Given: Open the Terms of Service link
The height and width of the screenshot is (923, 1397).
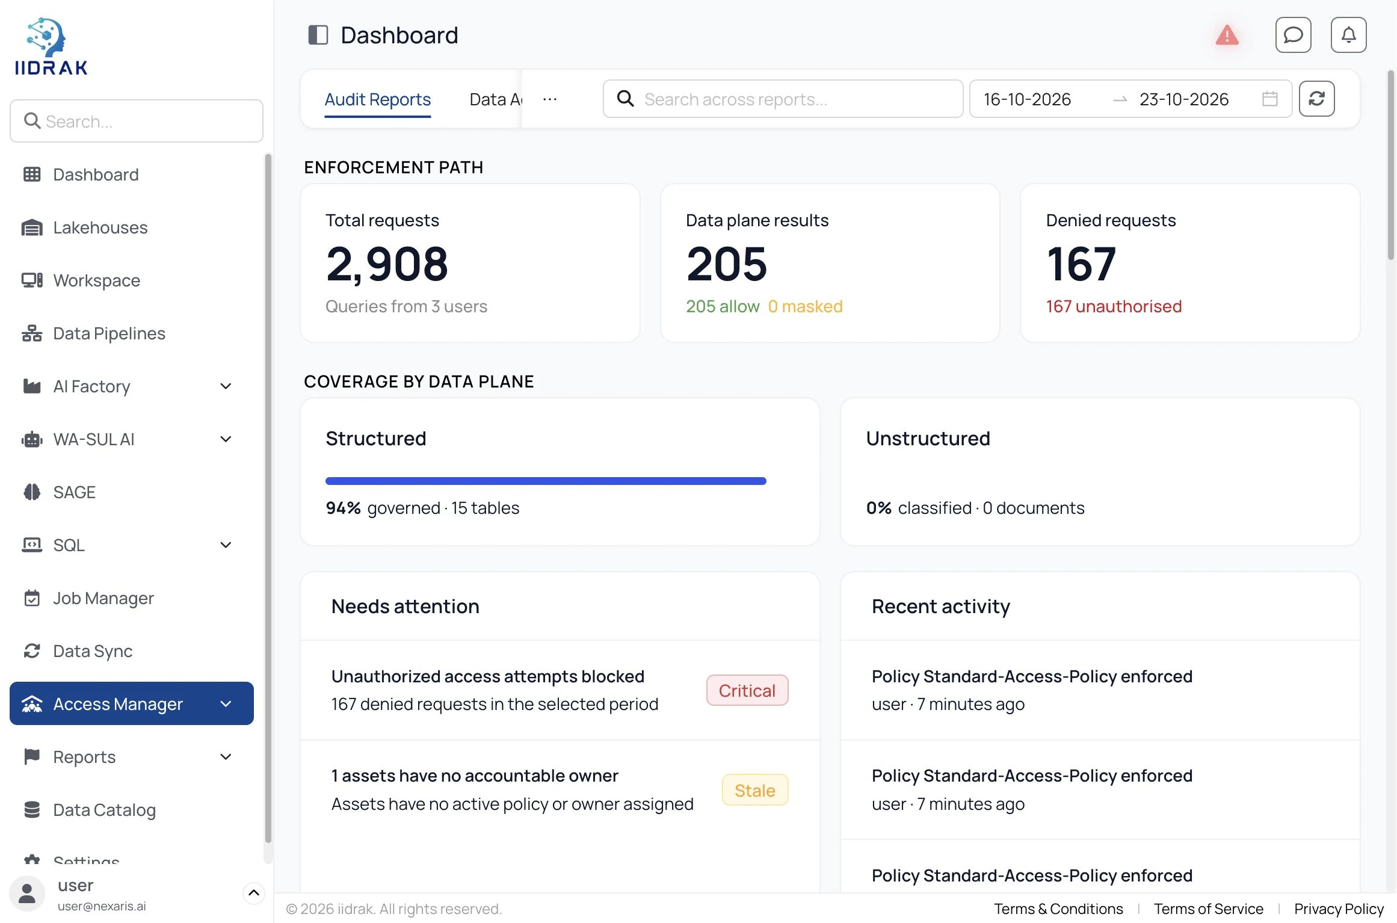Looking at the screenshot, I should 1208,909.
